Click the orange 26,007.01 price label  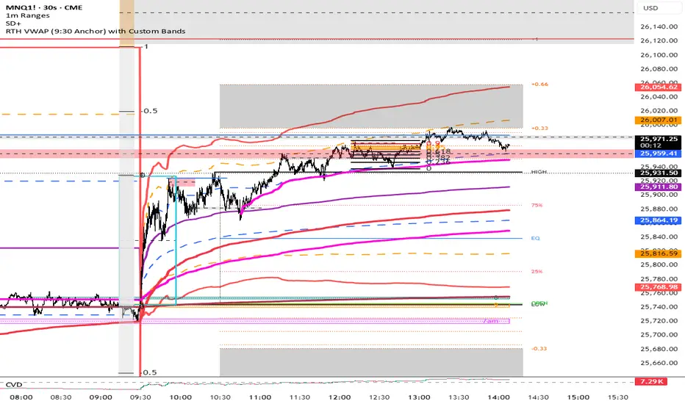click(659, 120)
